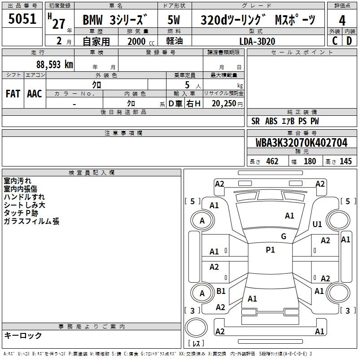359x359 pixels.
Task: Click the recycle deposit amount 20,250円
Action: coord(223,104)
